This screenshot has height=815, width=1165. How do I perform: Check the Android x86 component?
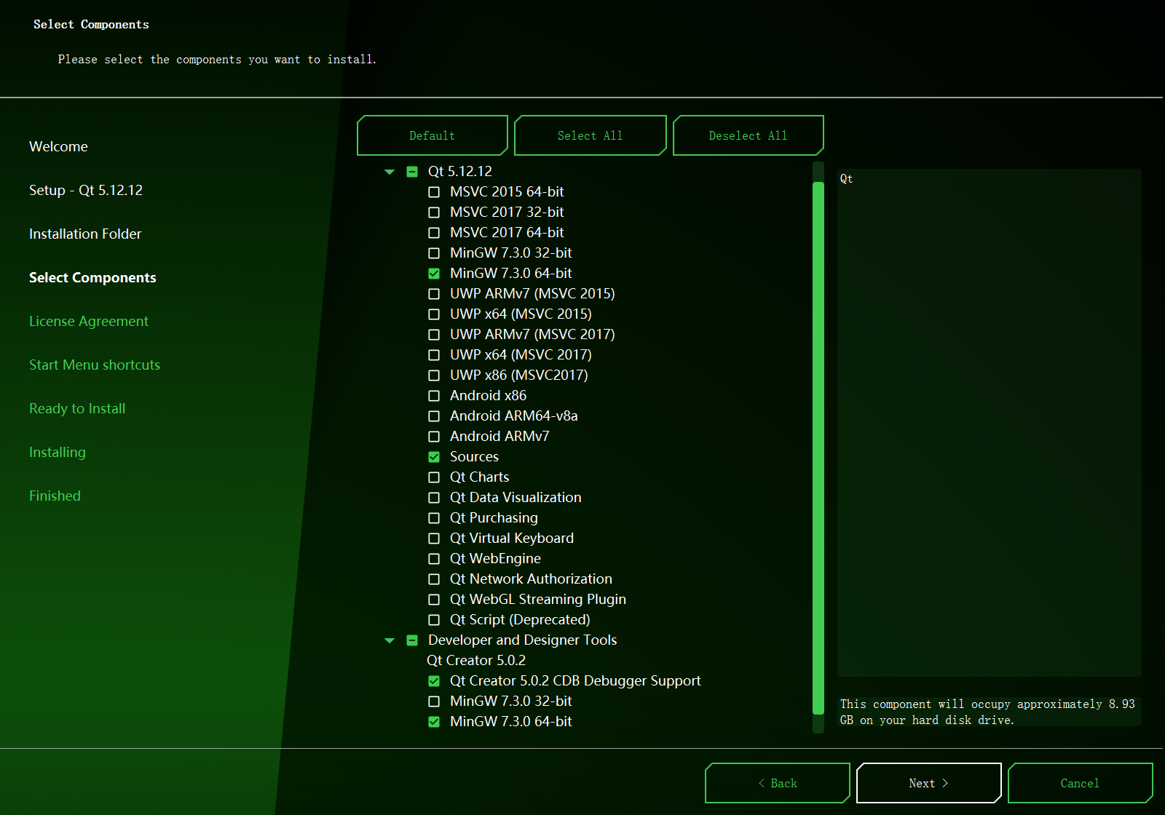point(434,396)
